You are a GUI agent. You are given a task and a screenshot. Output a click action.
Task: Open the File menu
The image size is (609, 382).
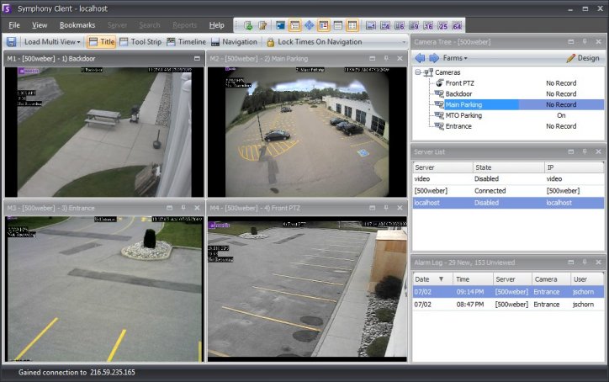pyautogui.click(x=14, y=25)
